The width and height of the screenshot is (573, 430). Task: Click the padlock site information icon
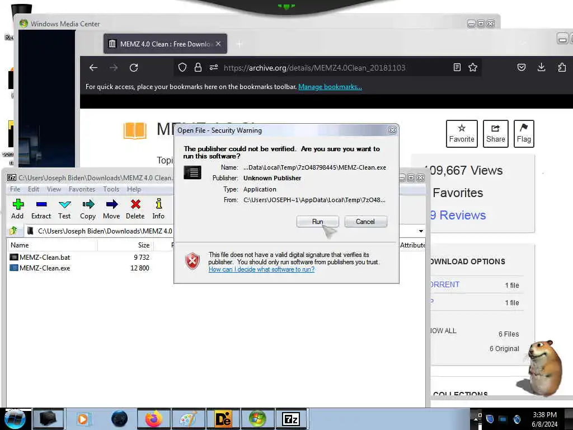(x=198, y=67)
